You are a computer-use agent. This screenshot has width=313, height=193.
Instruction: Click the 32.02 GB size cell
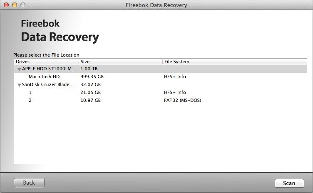[x=90, y=84]
